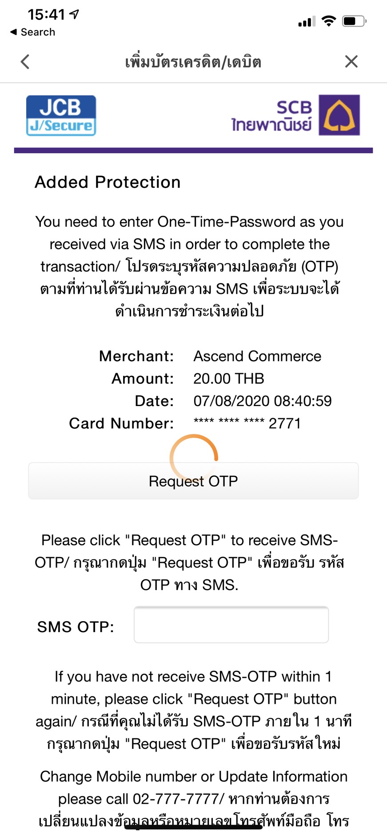
Task: Tap the Ascend Commerce merchant name
Action: (x=257, y=356)
